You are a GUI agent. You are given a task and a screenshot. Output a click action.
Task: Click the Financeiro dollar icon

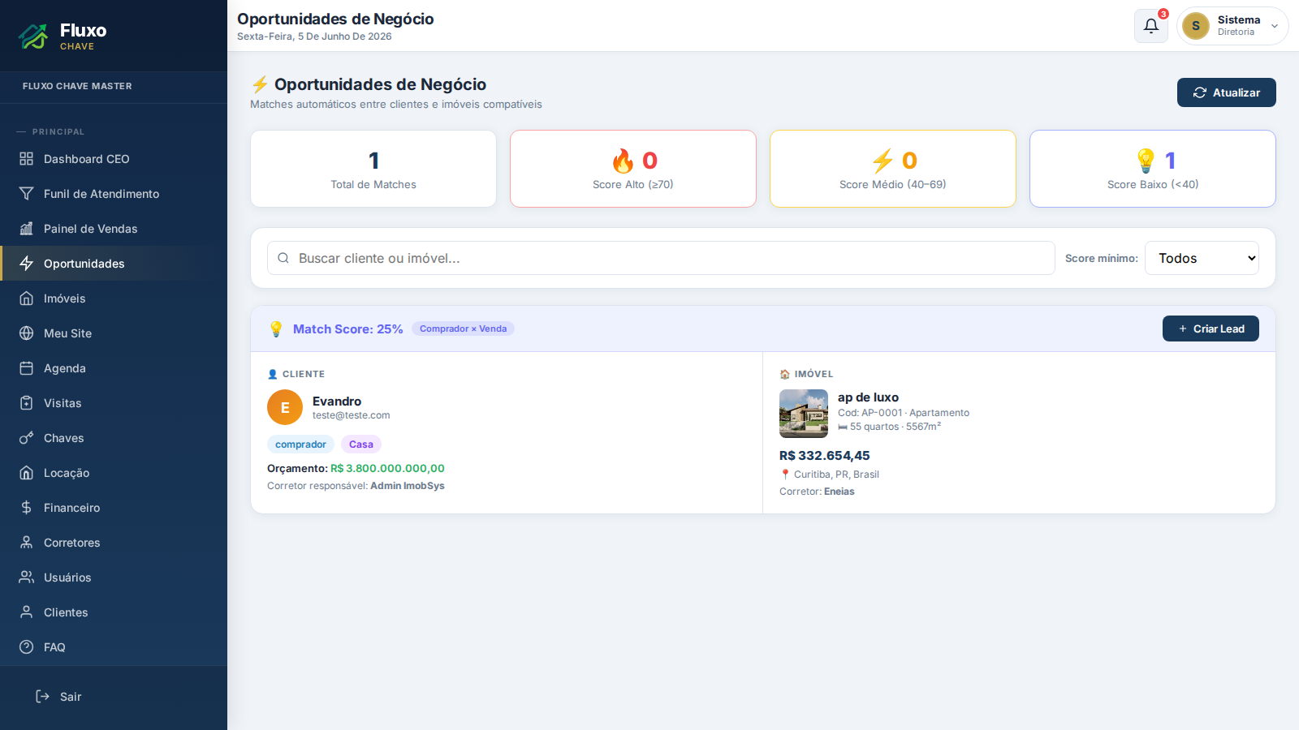pos(27,508)
